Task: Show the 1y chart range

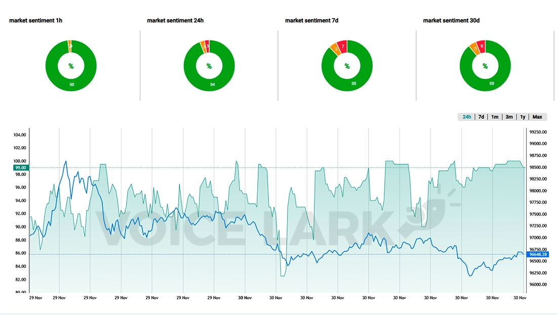Action: [x=523, y=117]
